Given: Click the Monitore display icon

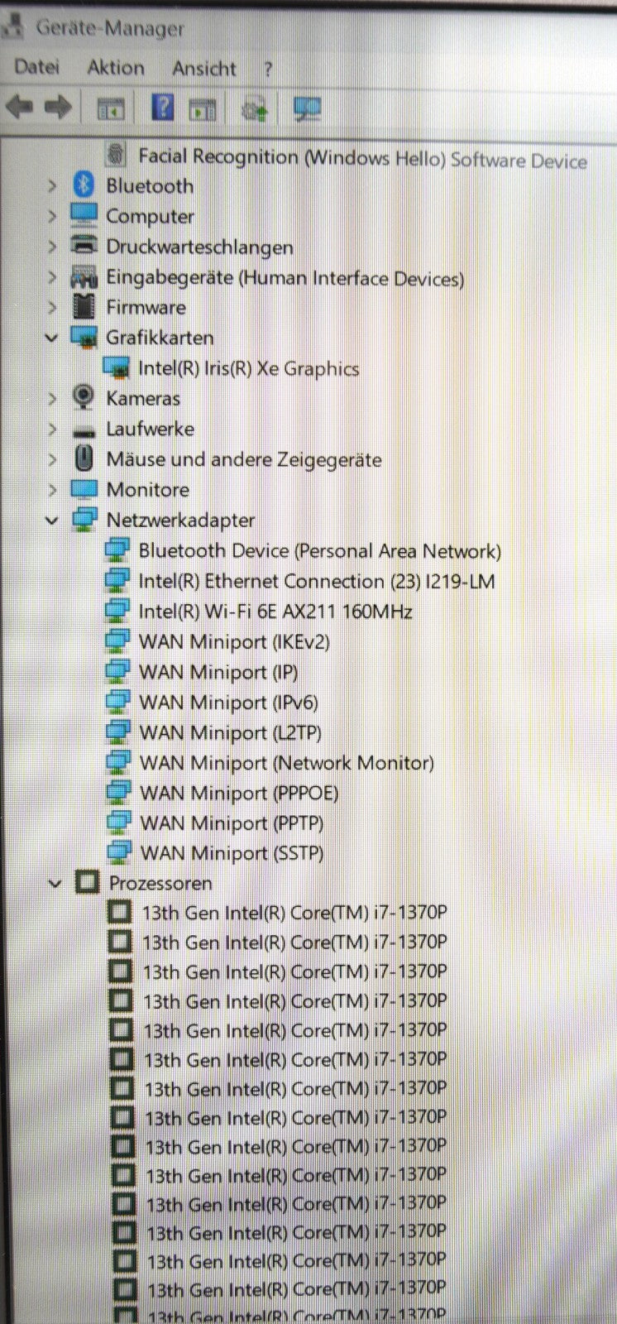Looking at the screenshot, I should tap(84, 488).
